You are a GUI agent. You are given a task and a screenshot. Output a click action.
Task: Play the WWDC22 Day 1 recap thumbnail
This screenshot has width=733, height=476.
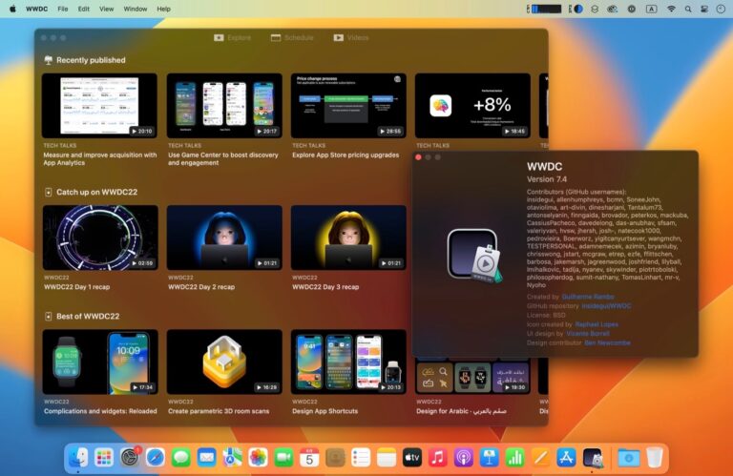click(x=100, y=238)
